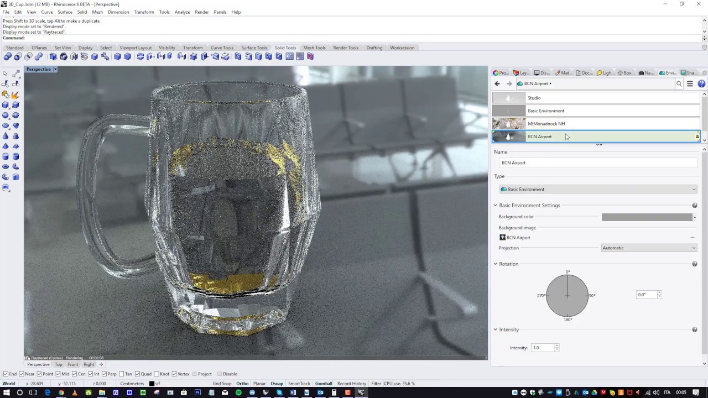Toggle the Near osnap checkbox
Screen dimensions: 708x398
click(21, 374)
